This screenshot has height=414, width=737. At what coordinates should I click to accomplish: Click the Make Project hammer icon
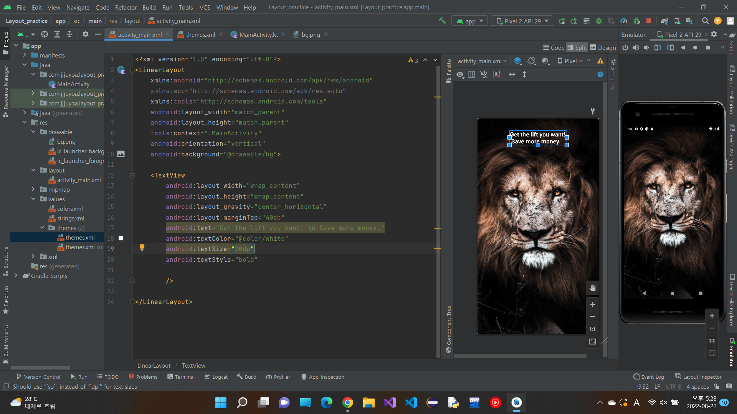pos(442,21)
